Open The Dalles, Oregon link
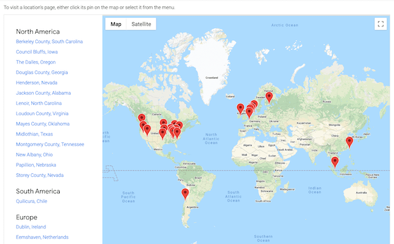Screen dimensions: 394x244 pos(36,62)
